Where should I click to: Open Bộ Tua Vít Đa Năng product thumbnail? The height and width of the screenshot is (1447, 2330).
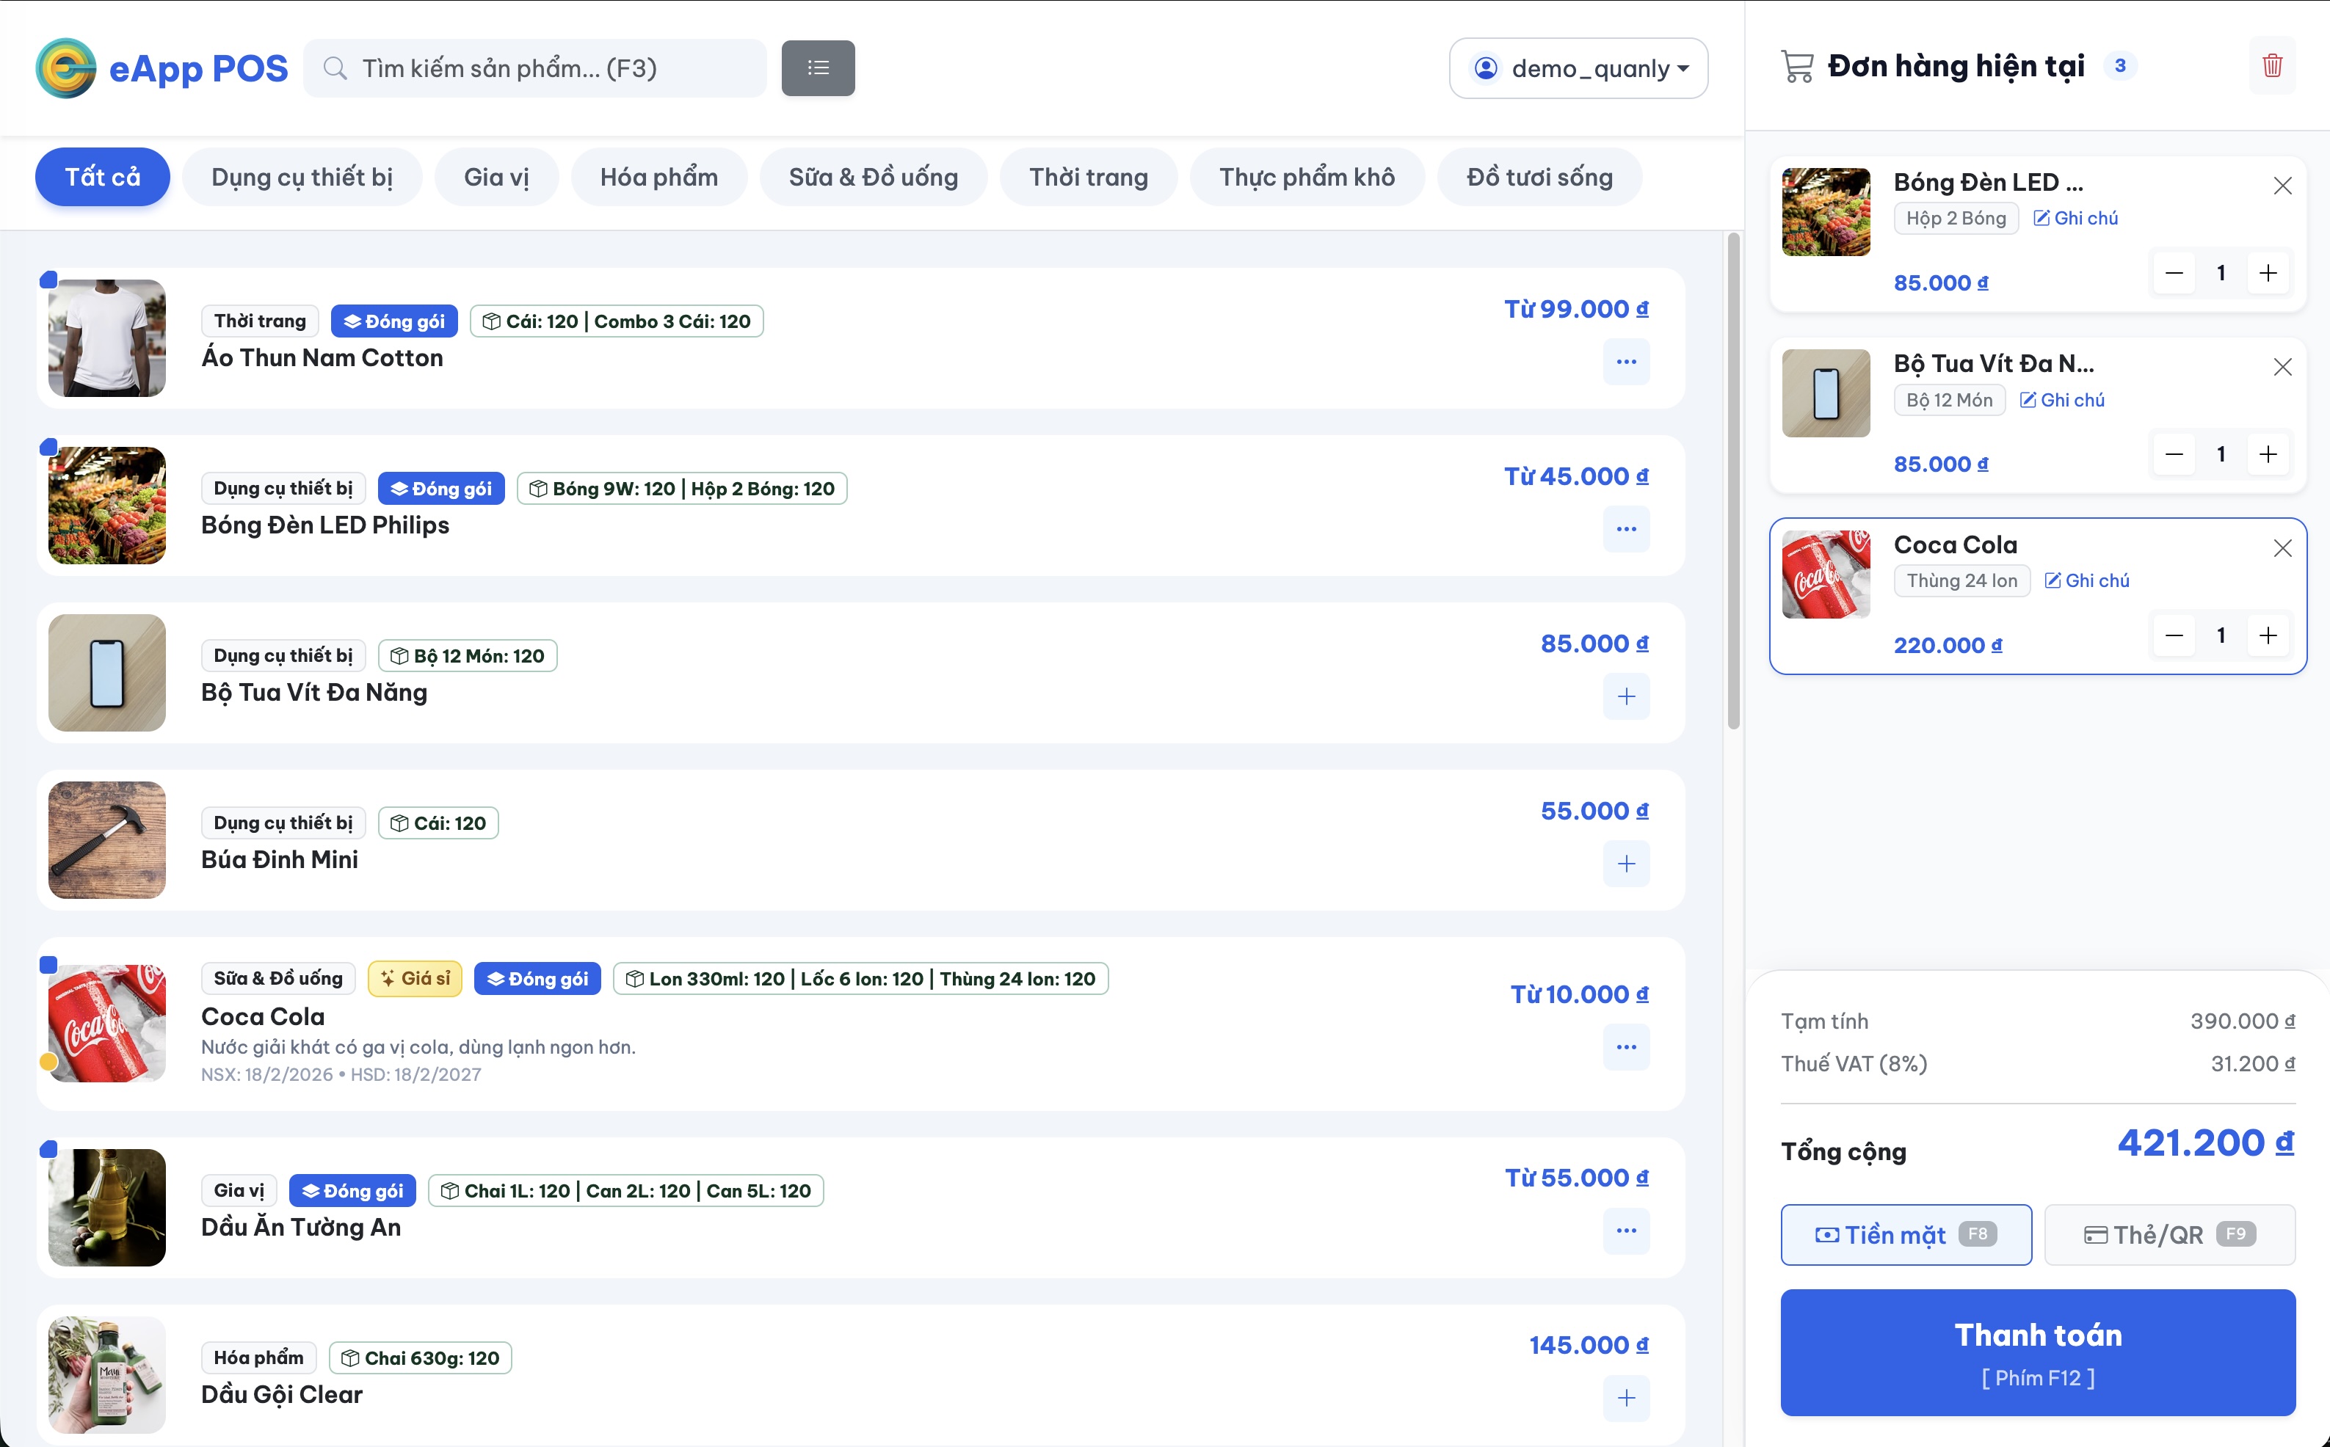[x=107, y=673]
